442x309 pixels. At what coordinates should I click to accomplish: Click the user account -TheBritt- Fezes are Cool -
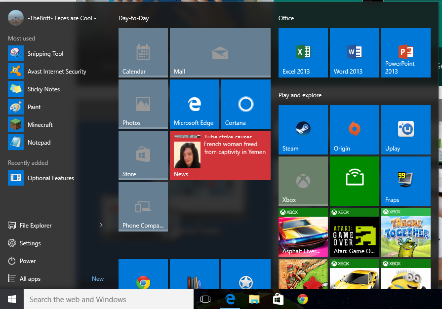point(52,18)
